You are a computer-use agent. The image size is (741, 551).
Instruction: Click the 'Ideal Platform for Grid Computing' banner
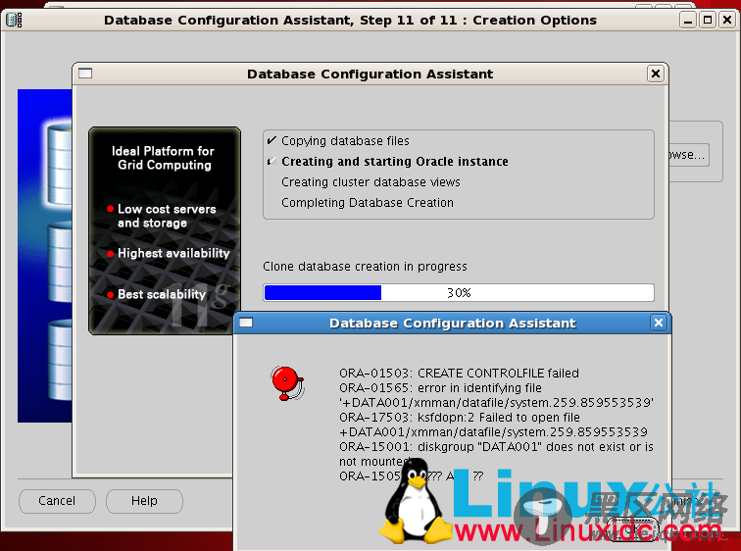pyautogui.click(x=163, y=158)
